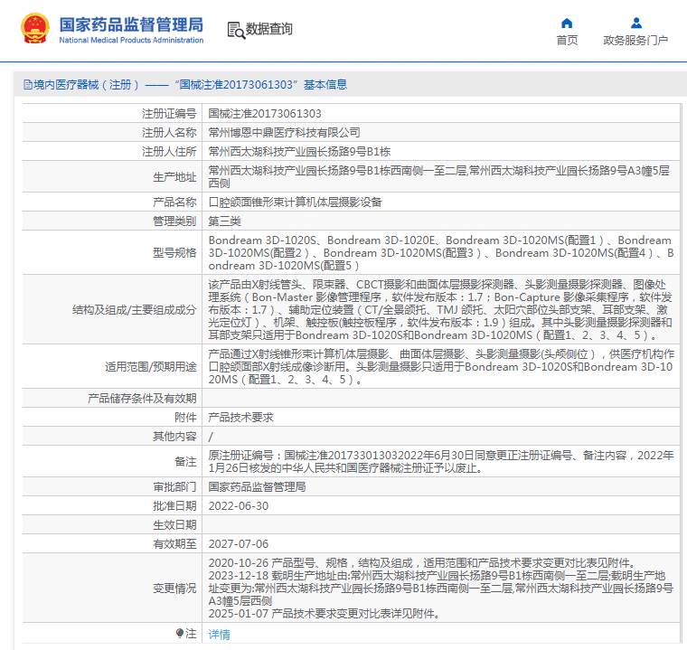Click the 附件 row label
Image resolution: width=687 pixels, height=650 pixels.
pyautogui.click(x=185, y=418)
